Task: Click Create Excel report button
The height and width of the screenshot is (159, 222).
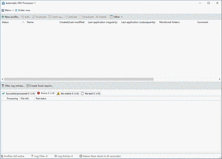Action: pyautogui.click(x=40, y=86)
